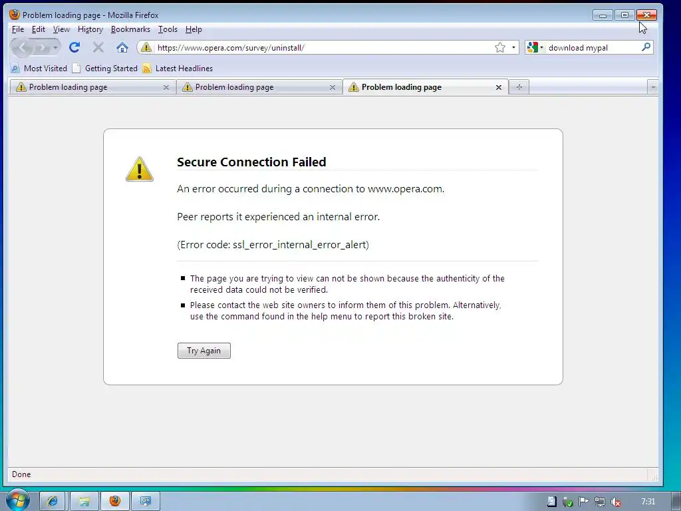Open the Getting Started bookmark
The image size is (681, 511).
point(105,69)
